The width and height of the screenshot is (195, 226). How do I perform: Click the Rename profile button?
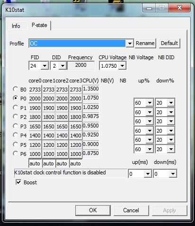pyautogui.click(x=145, y=43)
